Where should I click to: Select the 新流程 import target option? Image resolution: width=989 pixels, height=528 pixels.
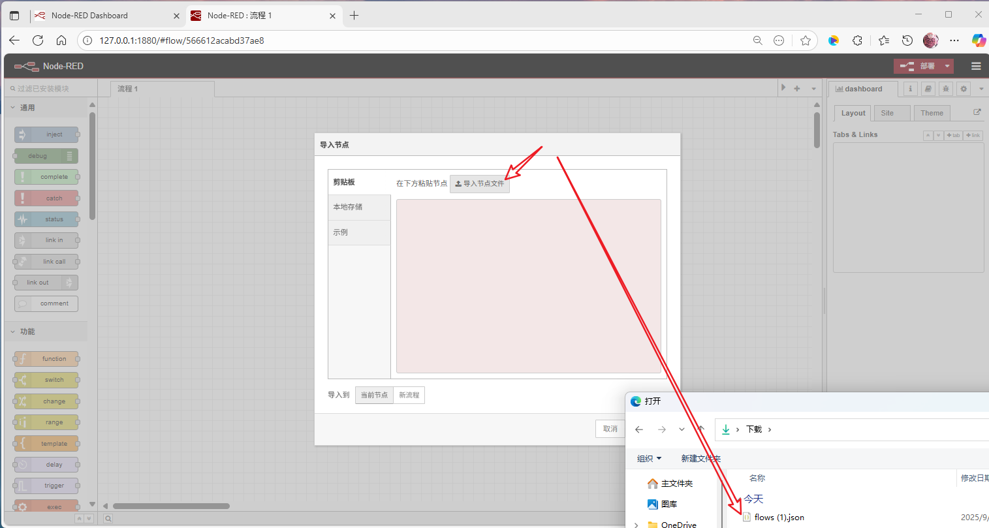tap(409, 395)
